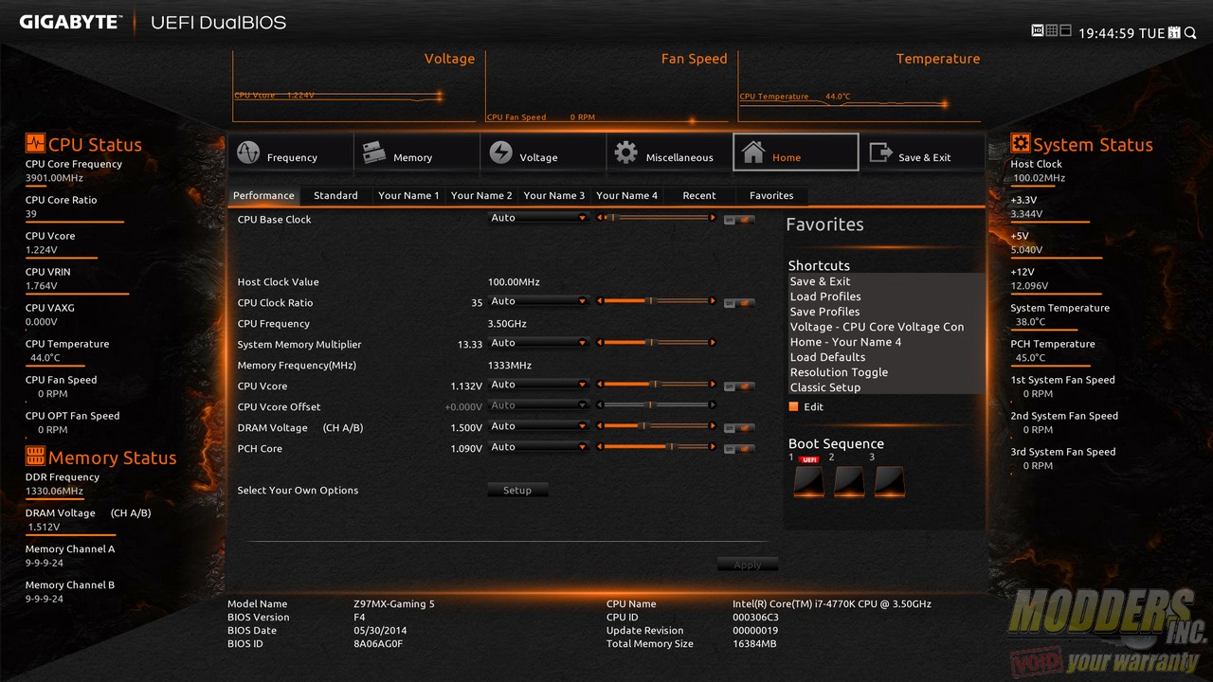Click the Setup button for own options
The image size is (1213, 682).
click(x=517, y=490)
